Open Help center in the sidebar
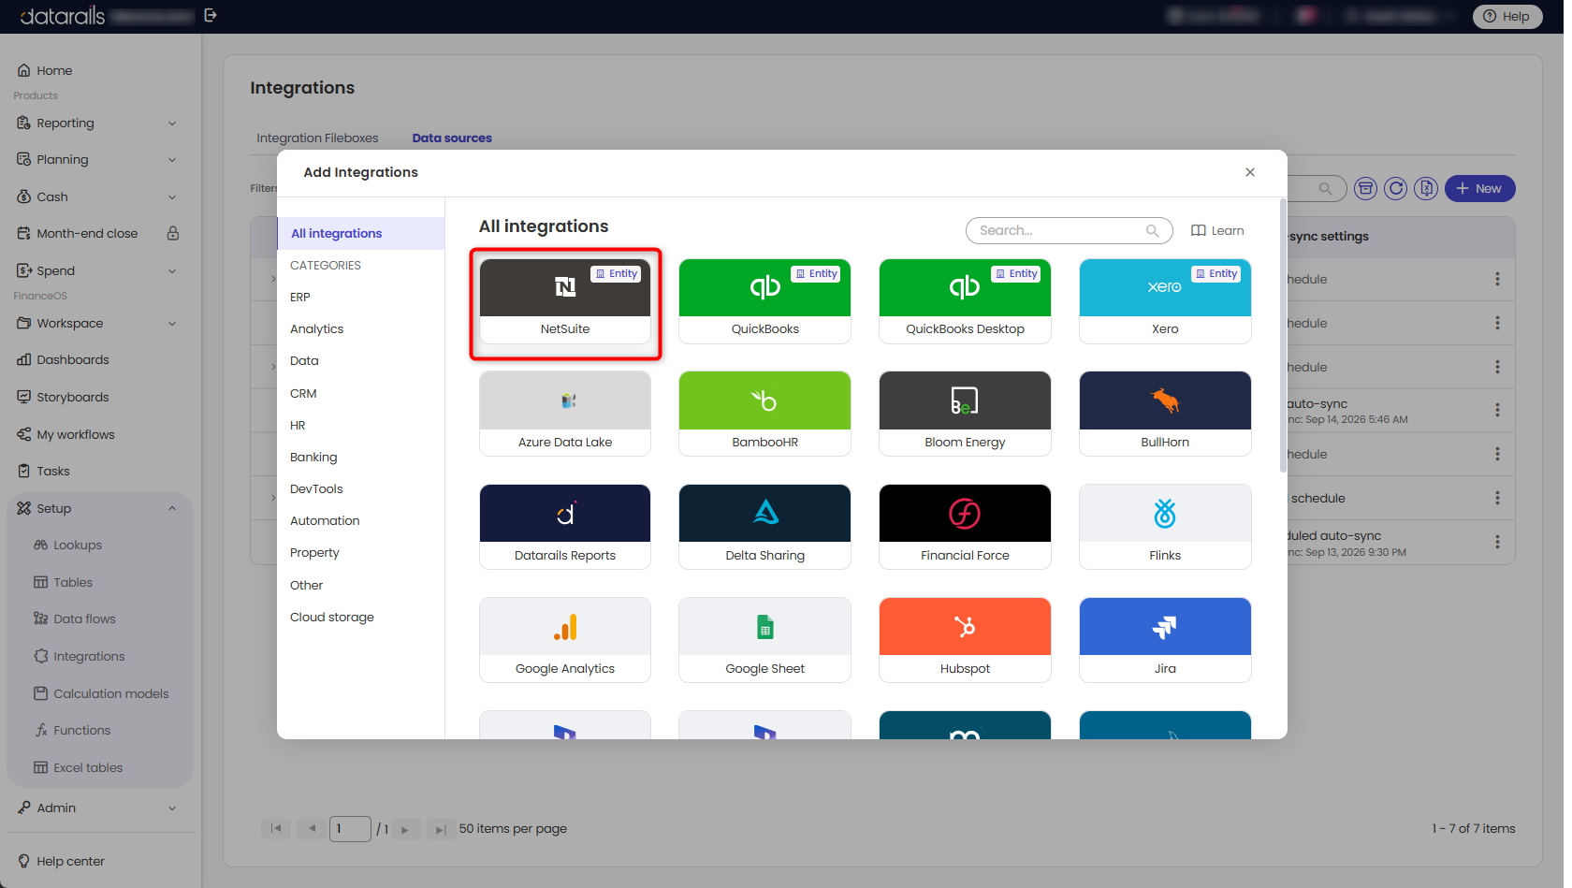1572x888 pixels. pyautogui.click(x=62, y=862)
